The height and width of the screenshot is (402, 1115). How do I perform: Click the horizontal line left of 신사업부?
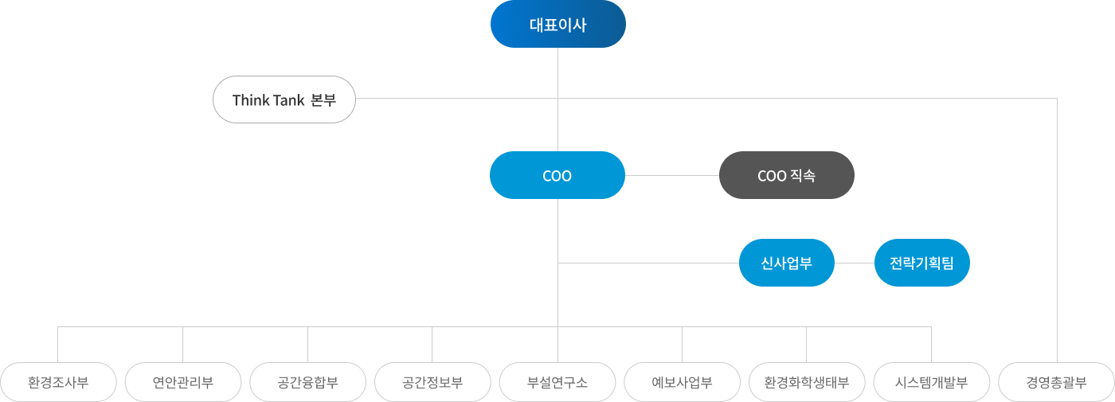click(649, 263)
